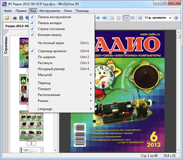The width and height of the screenshot is (183, 160).
Task: Click the main view scrollbar thumb
Action: click(179, 36)
